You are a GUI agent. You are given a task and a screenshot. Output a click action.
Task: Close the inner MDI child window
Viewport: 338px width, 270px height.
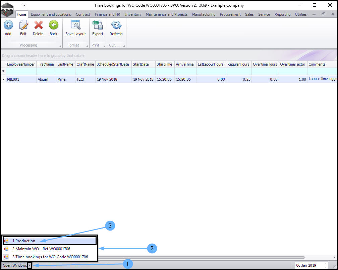(333, 14)
